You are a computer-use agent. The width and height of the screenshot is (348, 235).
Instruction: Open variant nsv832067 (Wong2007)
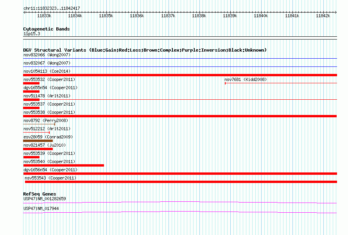[x=47, y=63]
